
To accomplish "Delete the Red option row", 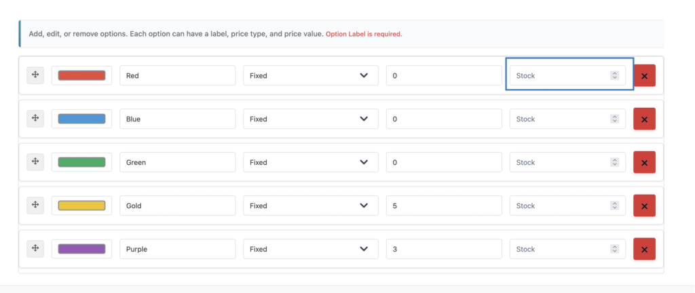I will [x=644, y=76].
